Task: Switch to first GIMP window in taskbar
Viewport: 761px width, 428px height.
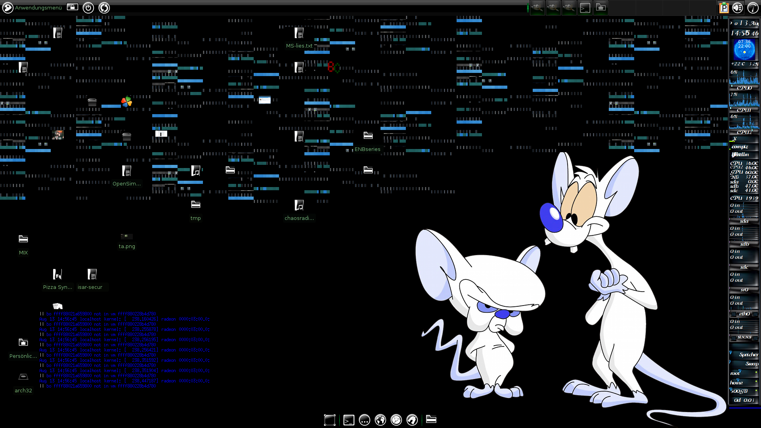Action: tap(537, 8)
